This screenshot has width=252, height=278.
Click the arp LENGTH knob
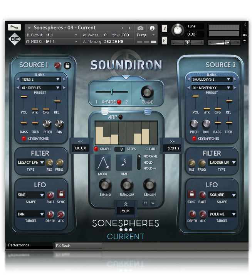(x=150, y=185)
